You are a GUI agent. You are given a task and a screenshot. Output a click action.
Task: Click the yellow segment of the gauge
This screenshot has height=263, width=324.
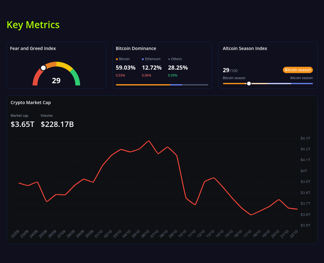tap(64, 65)
